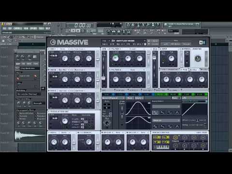Switch to FUNC tab in channel settings
Screen dimensions: 232x174
[x=36, y=64]
